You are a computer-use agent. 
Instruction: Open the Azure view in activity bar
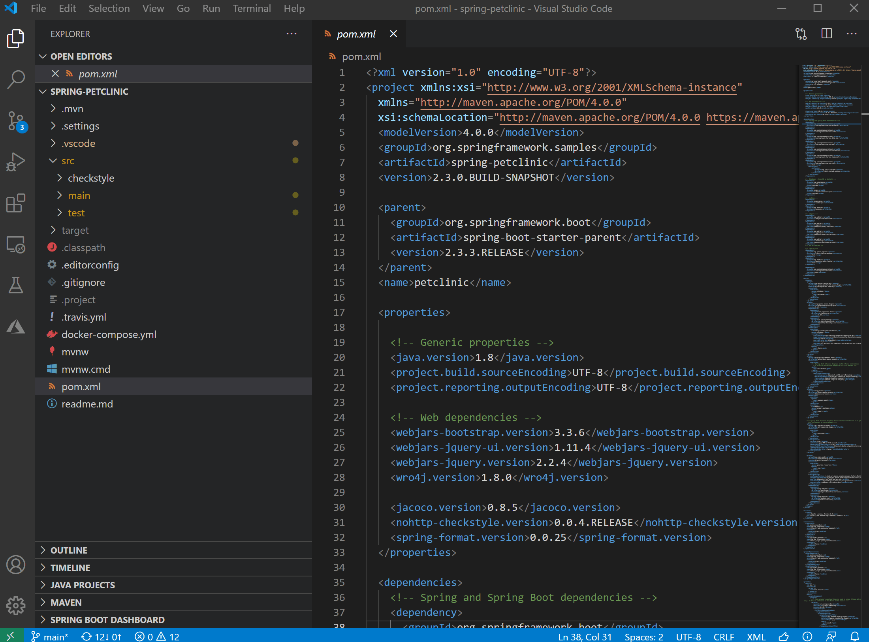tap(16, 327)
